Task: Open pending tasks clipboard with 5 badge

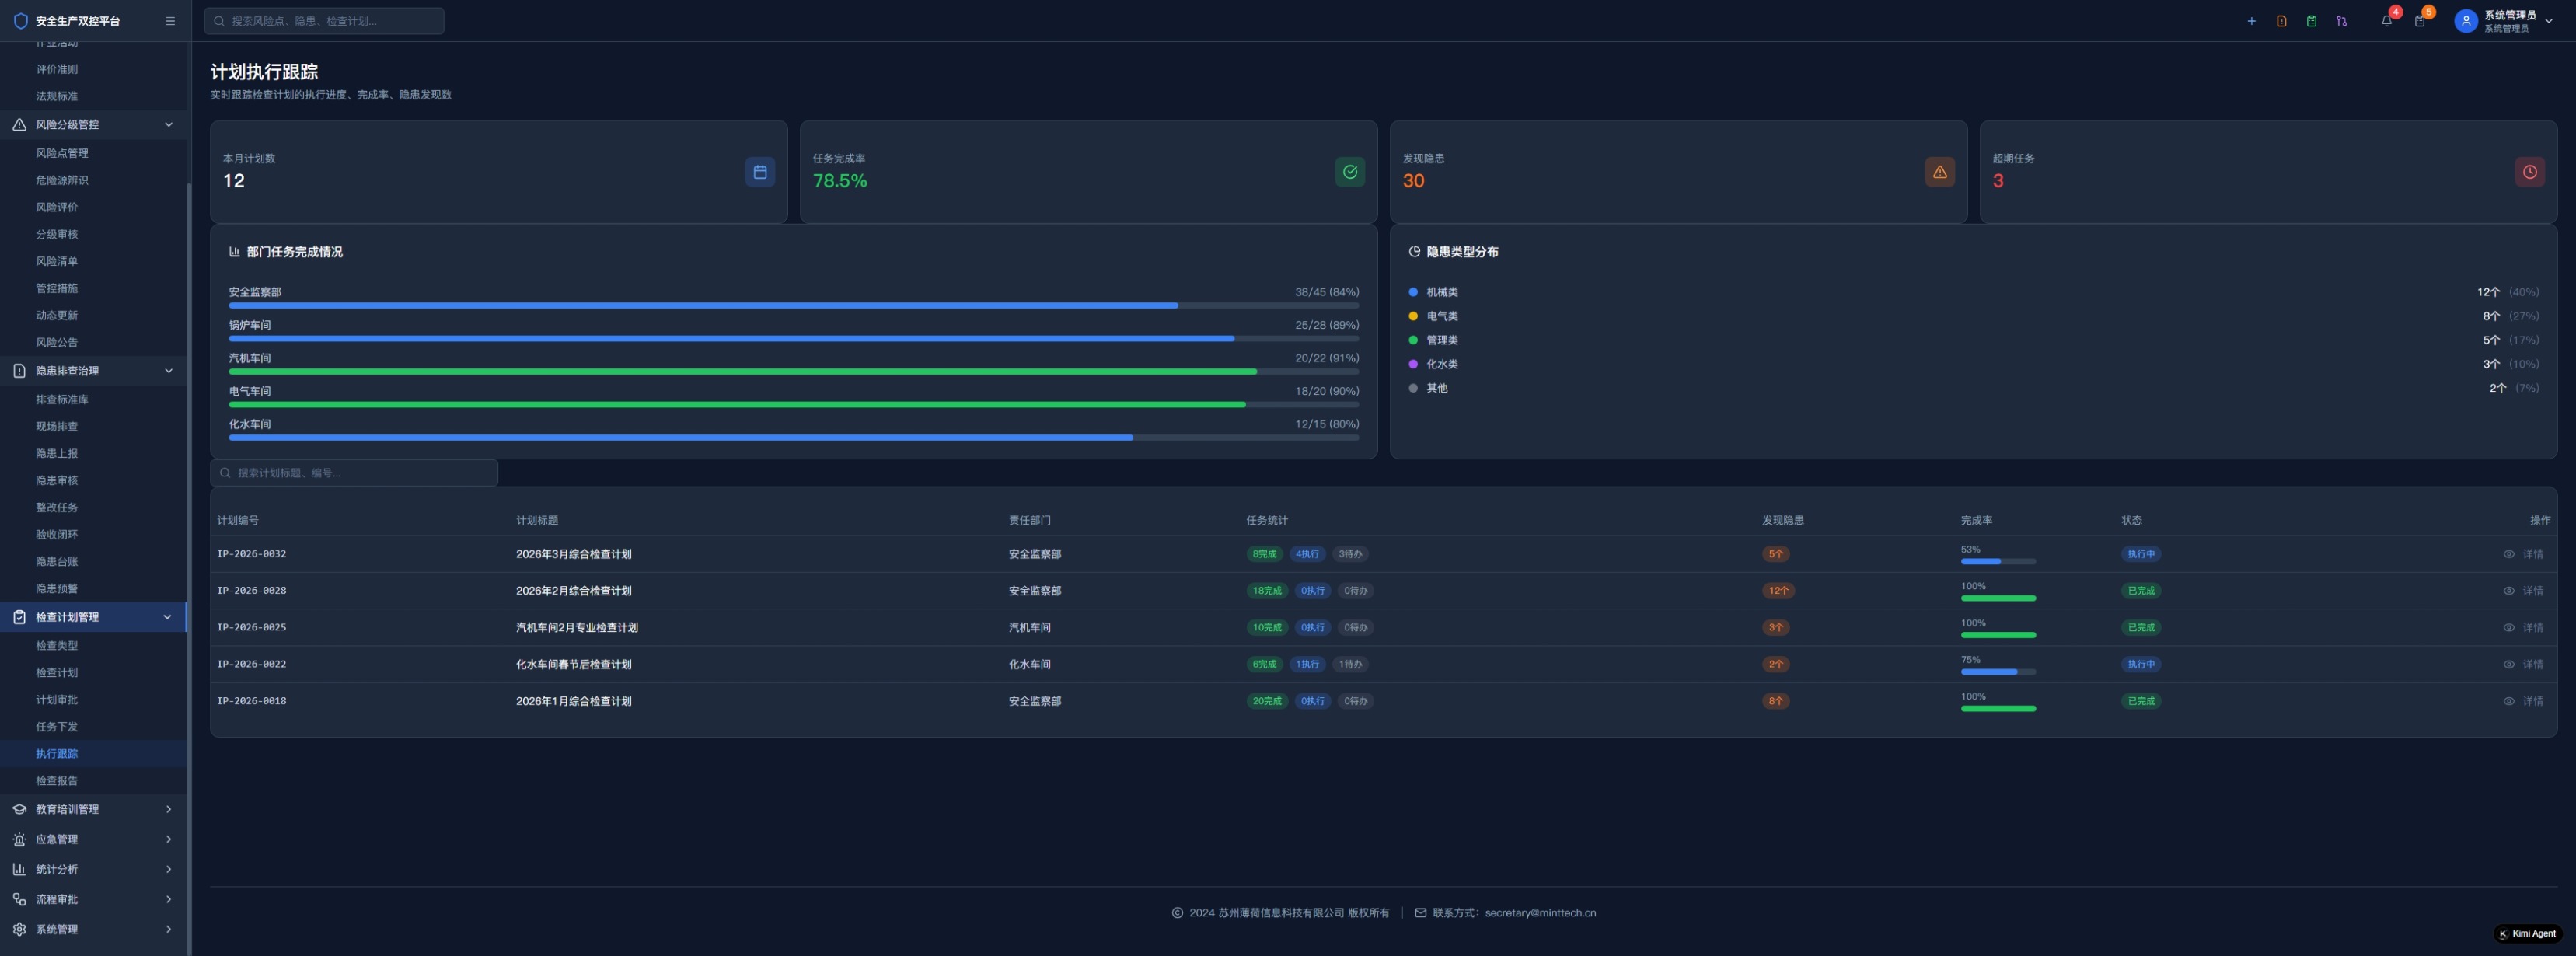Action: point(2419,21)
